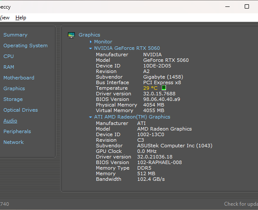This screenshot has height=210, width=258.
Task: Open the View menu
Action: [x=4, y=18]
